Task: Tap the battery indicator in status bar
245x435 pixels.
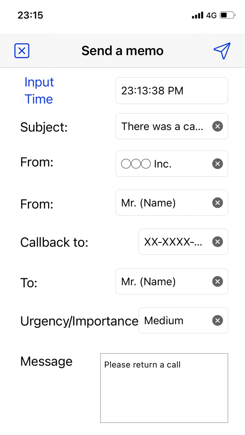Action: 227,15
